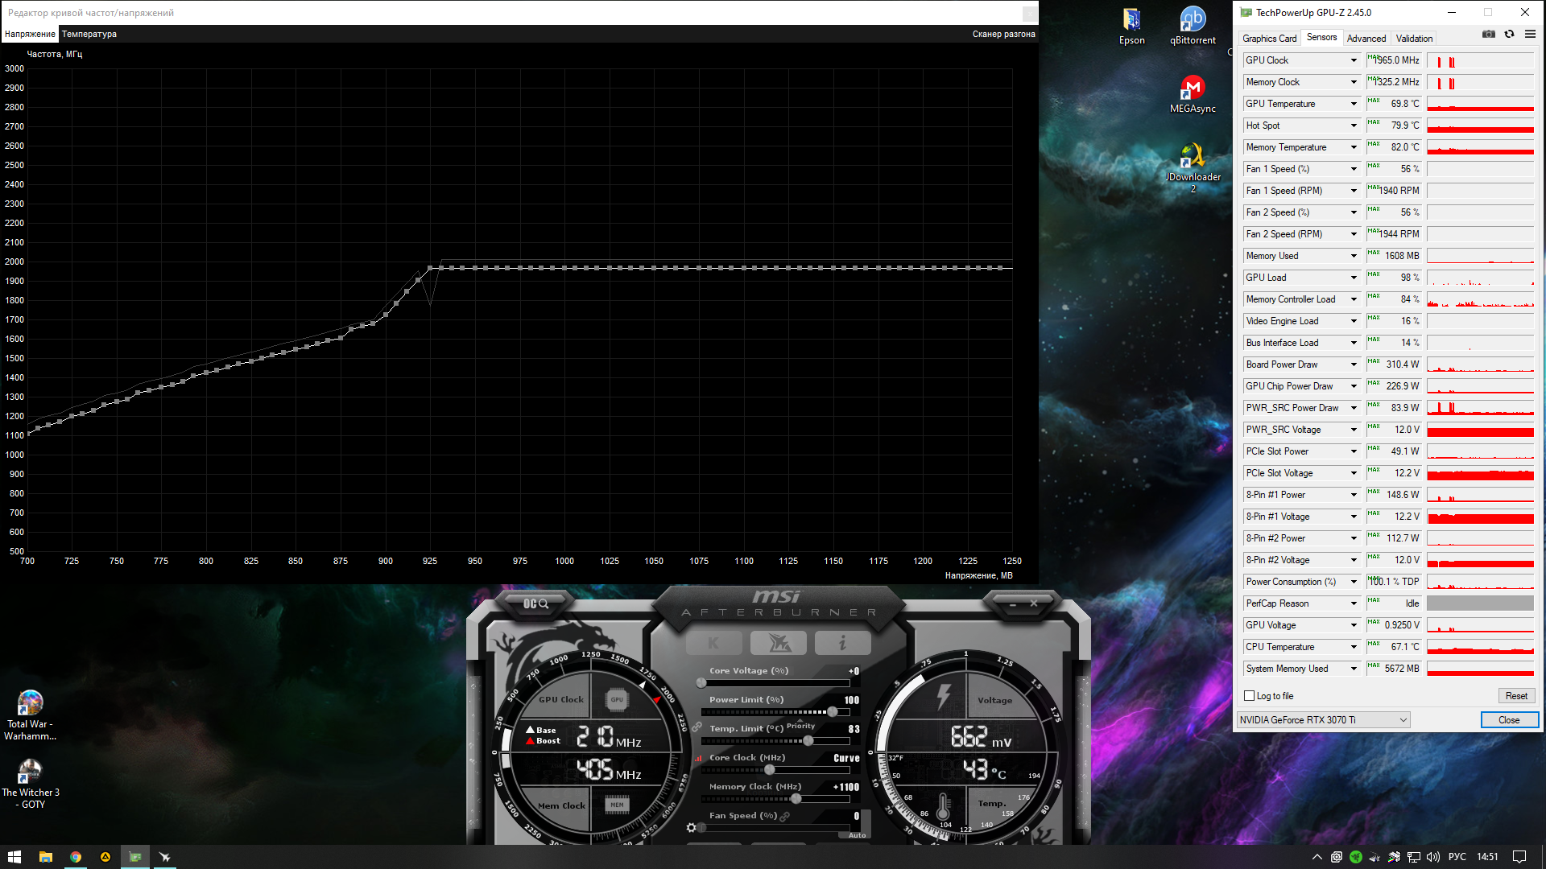Click the Power Limit slider handle

(x=833, y=712)
